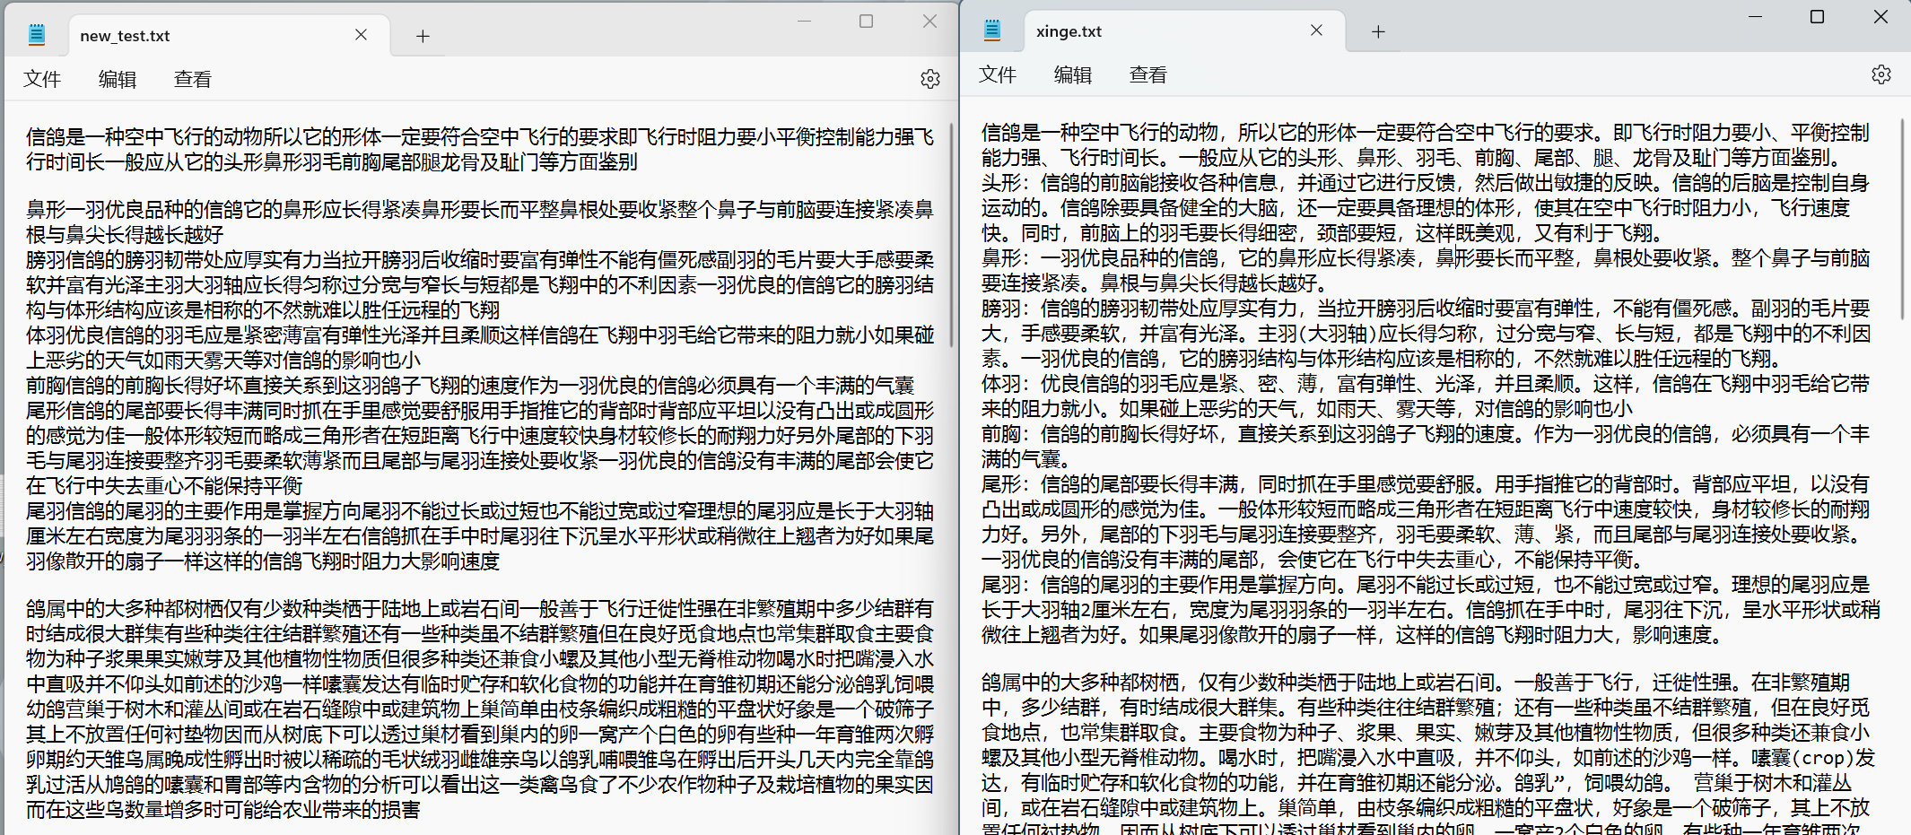Click vertical scrollbar thumb in xinge.txt window
1911x835 pixels.
click(x=1902, y=218)
